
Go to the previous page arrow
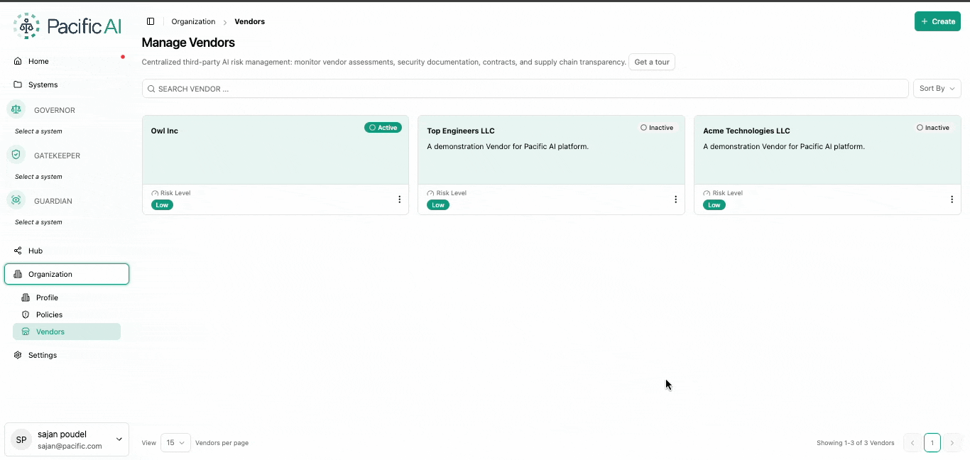pyautogui.click(x=912, y=442)
